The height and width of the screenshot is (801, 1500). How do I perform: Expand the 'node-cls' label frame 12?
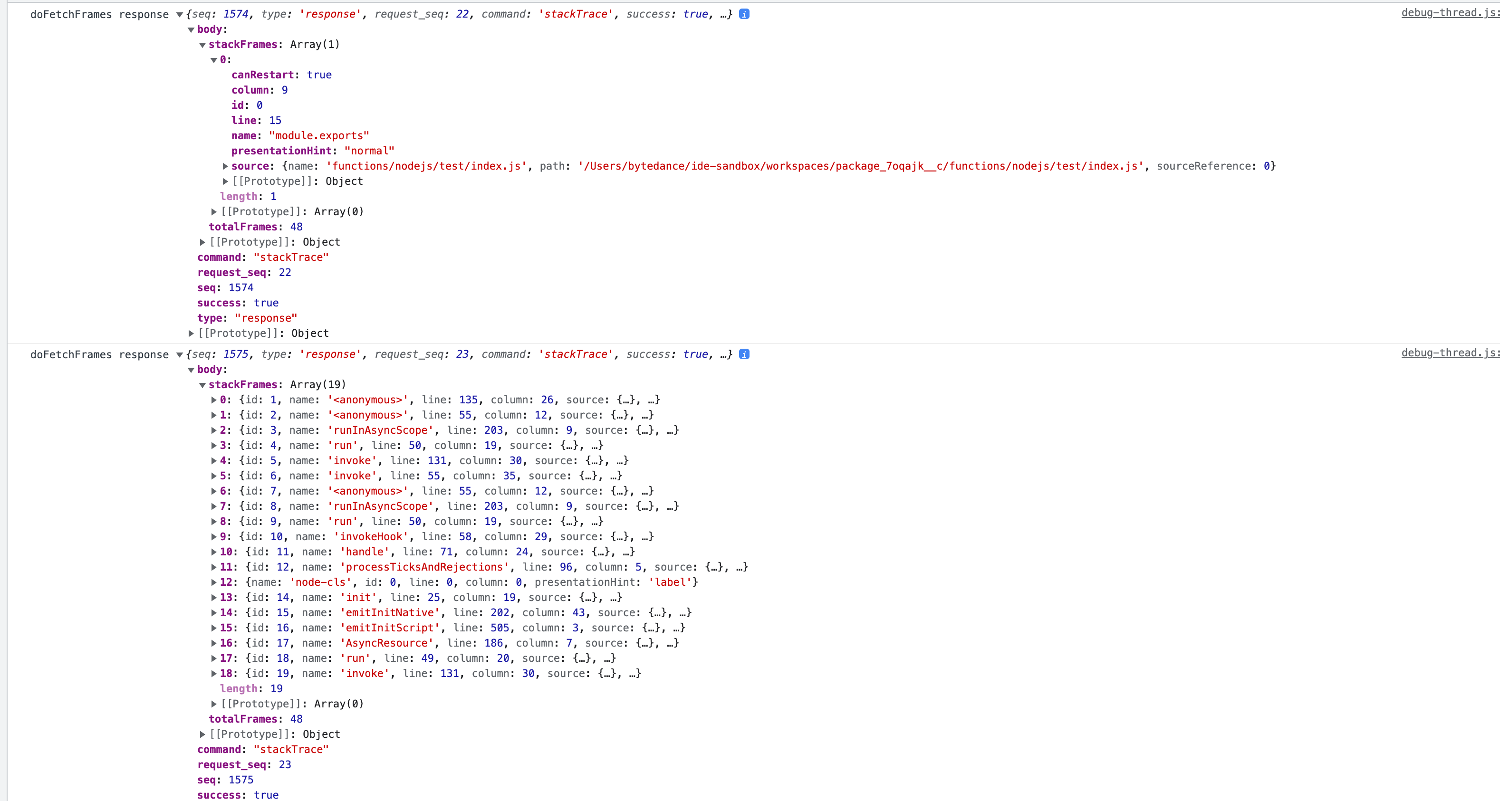coord(214,582)
